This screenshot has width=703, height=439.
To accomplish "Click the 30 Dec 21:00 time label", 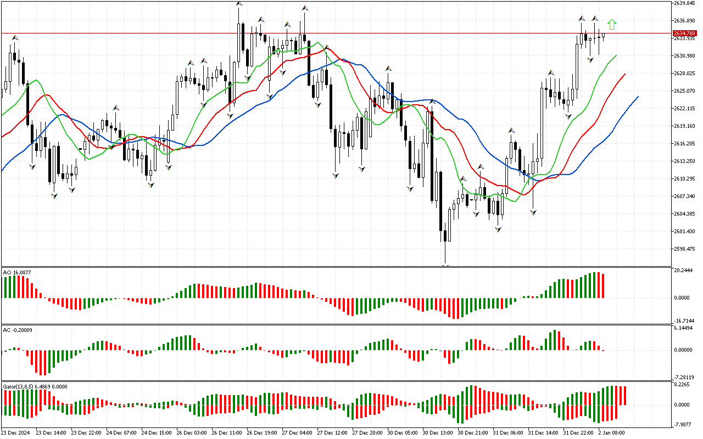I will pyautogui.click(x=473, y=433).
